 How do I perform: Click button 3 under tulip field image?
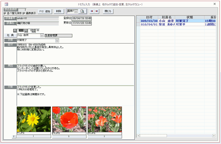[x=105, y=136]
